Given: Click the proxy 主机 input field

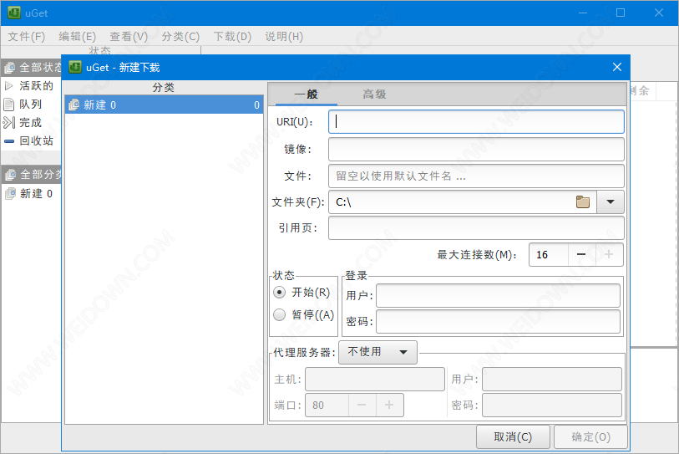Looking at the screenshot, I should click(375, 380).
